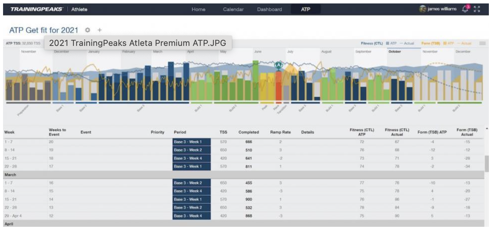Sort by the Weeks to Event column header
495x231 pixels.
tap(57, 132)
